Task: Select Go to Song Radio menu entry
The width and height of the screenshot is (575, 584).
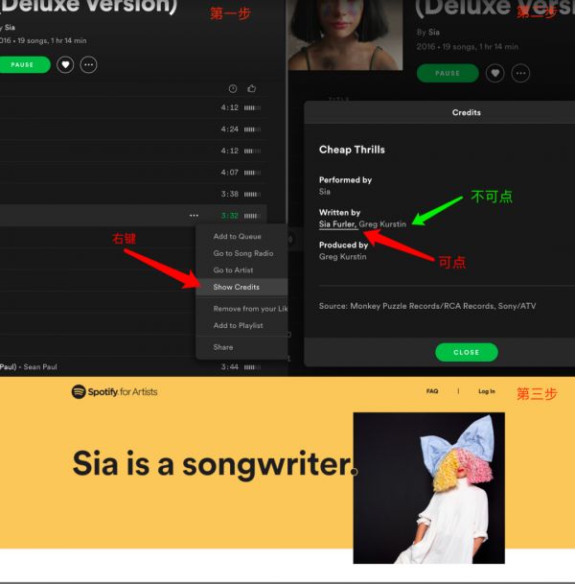Action: [x=243, y=253]
